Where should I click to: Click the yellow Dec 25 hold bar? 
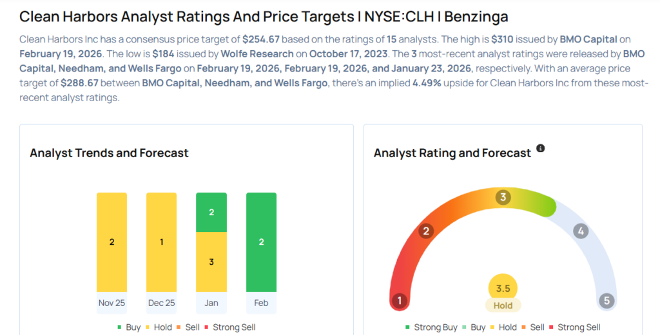(161, 242)
